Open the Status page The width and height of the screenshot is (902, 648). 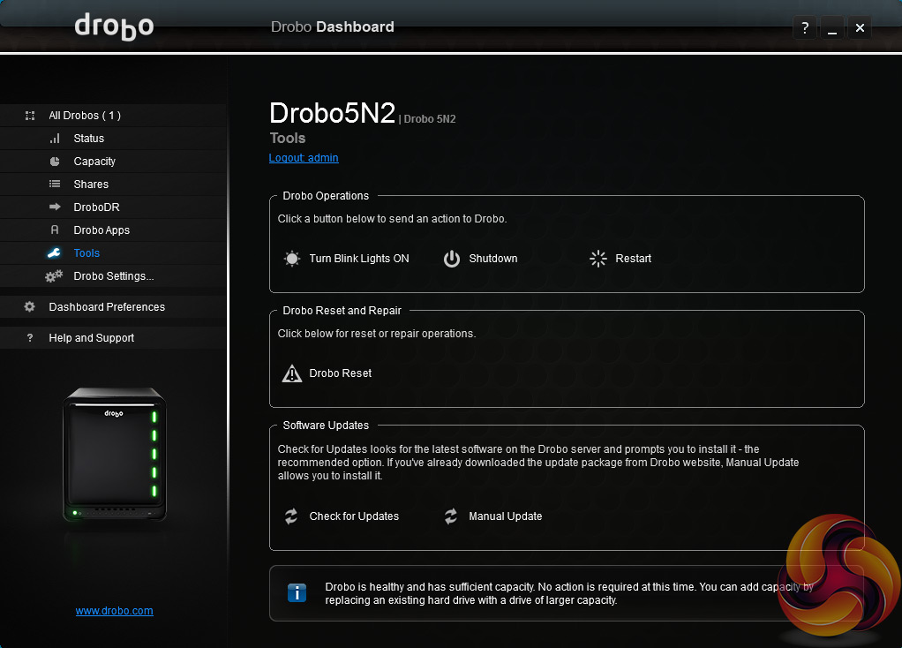[x=88, y=139]
